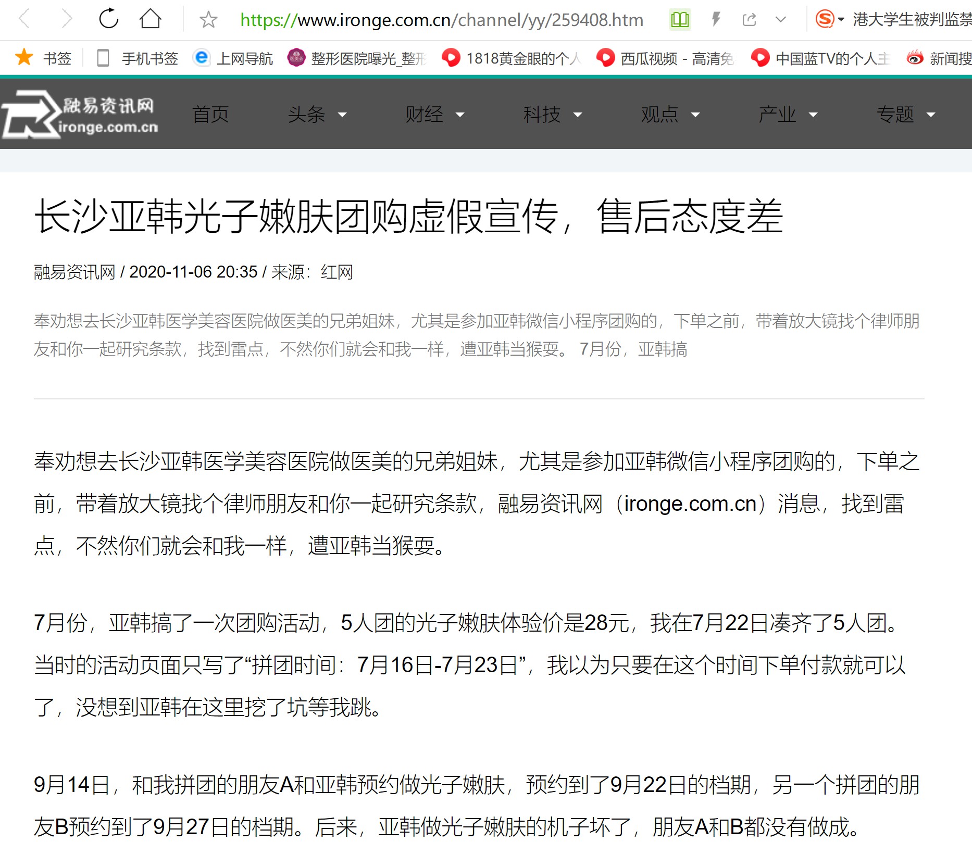Click the 融易资讯网 site logo
This screenshot has width=972, height=842.
[x=80, y=114]
